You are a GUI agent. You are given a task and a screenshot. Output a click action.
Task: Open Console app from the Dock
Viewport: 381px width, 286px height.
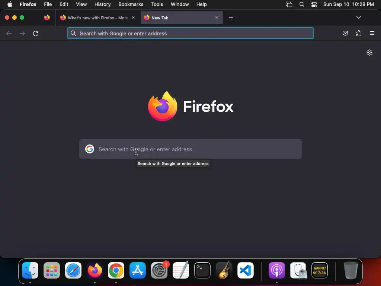(320, 270)
